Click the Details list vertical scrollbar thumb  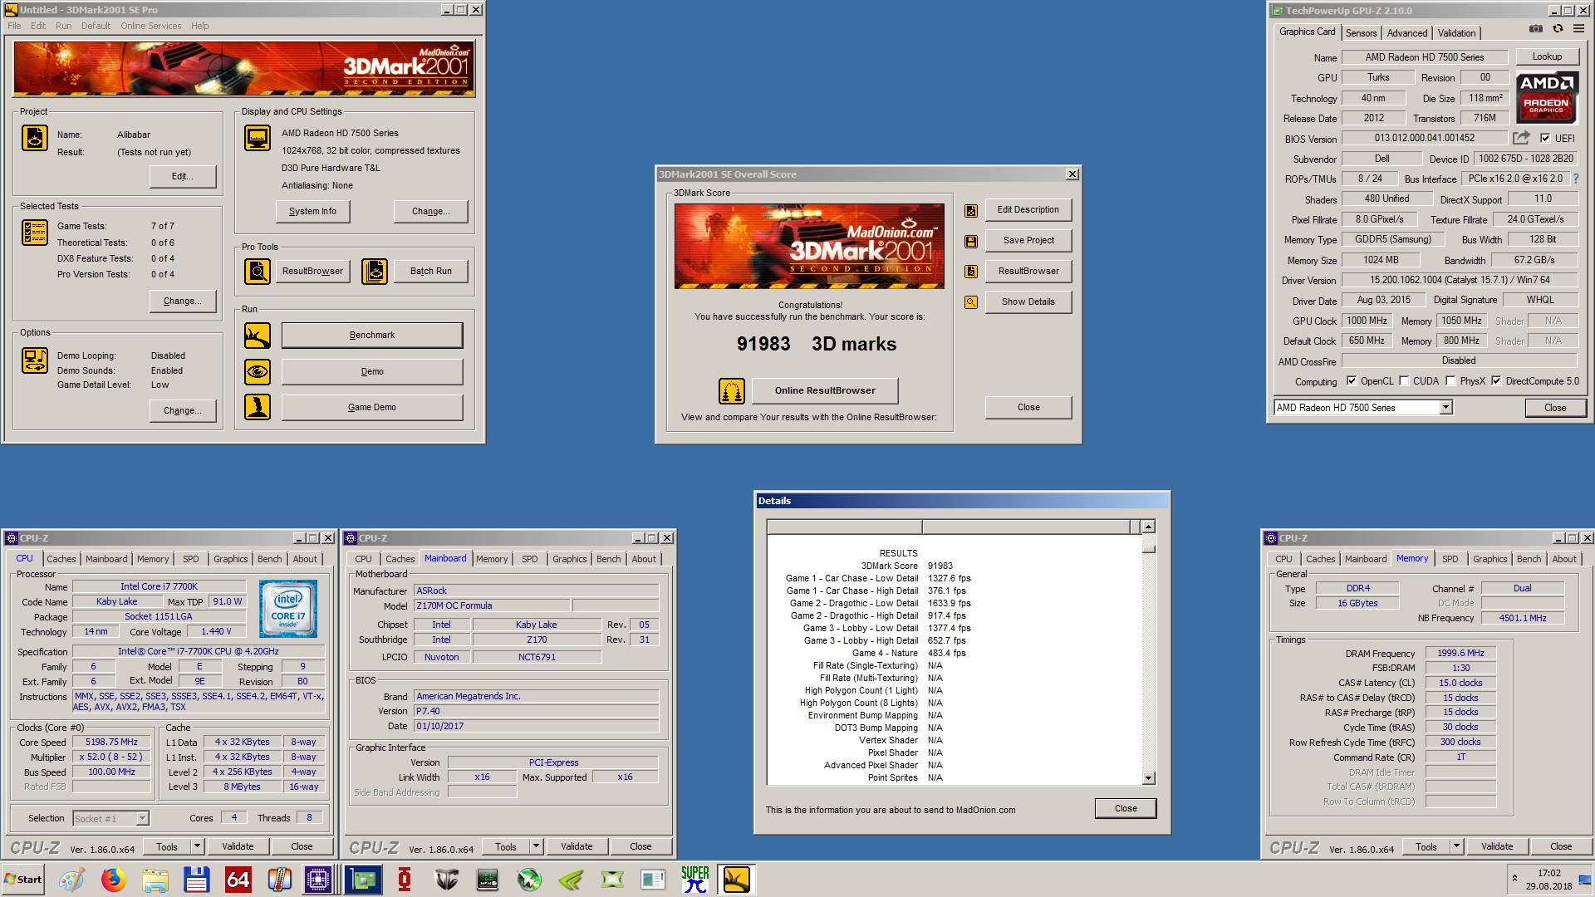[x=1148, y=549]
